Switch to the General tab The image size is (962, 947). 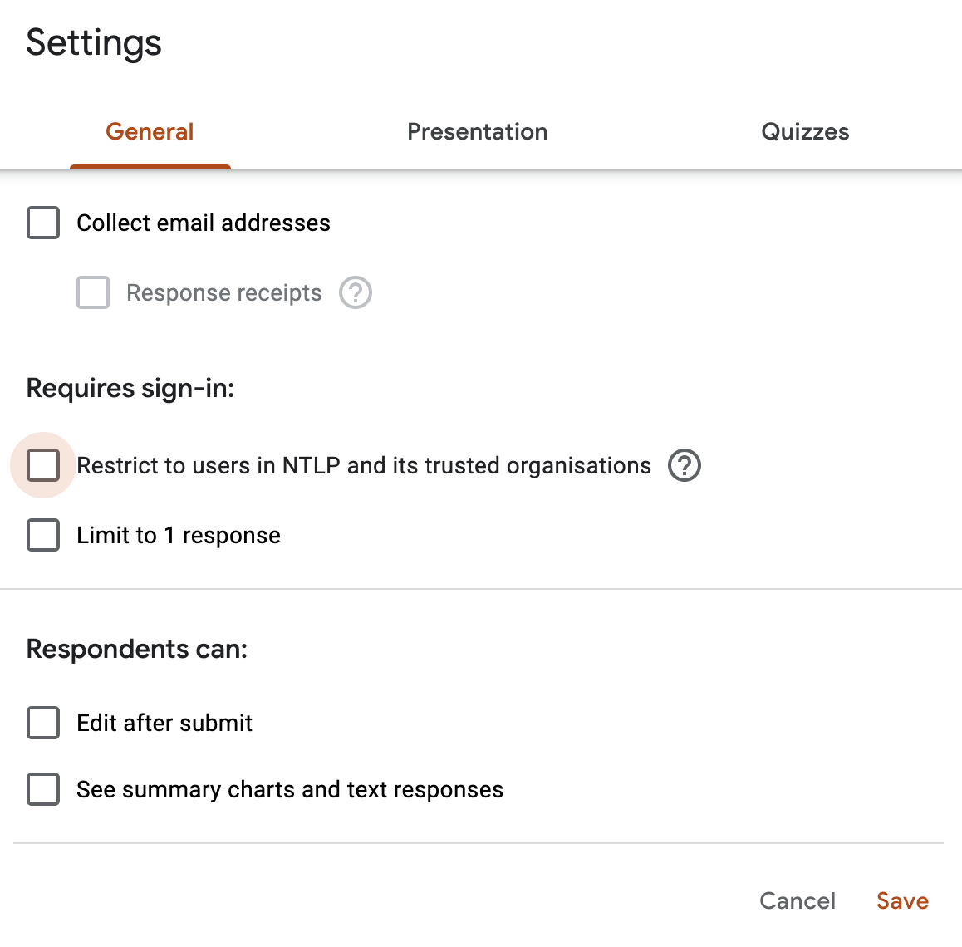[150, 132]
